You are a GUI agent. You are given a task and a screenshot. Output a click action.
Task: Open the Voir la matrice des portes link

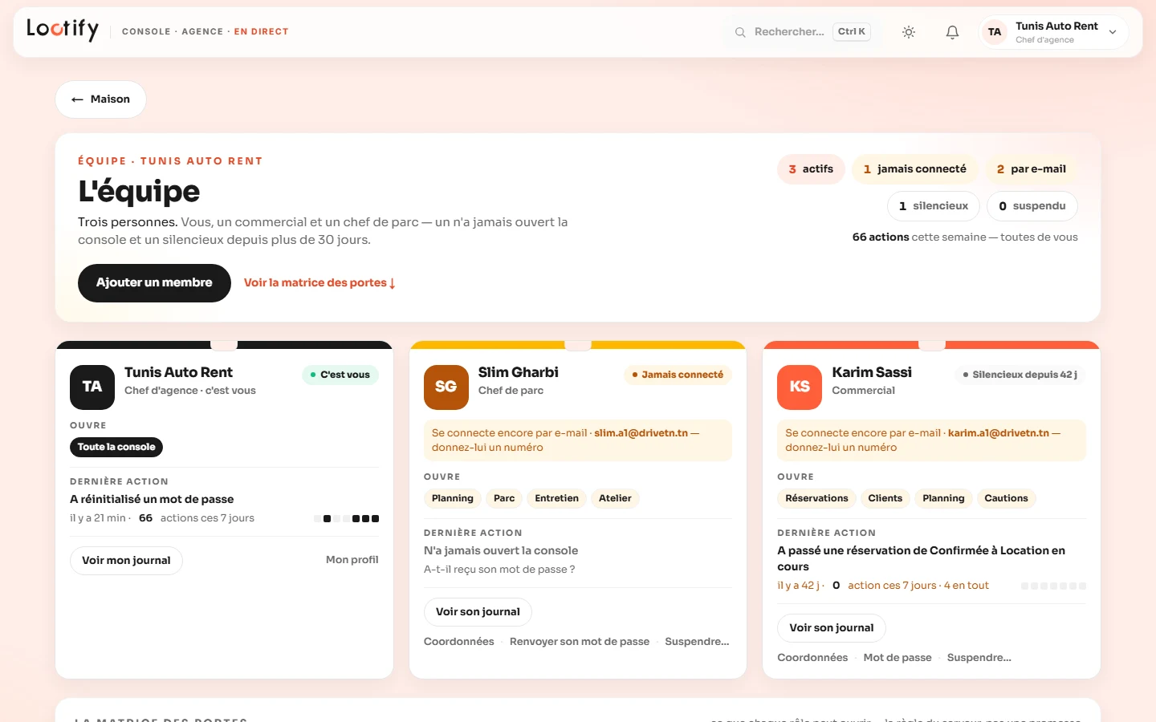(x=320, y=282)
